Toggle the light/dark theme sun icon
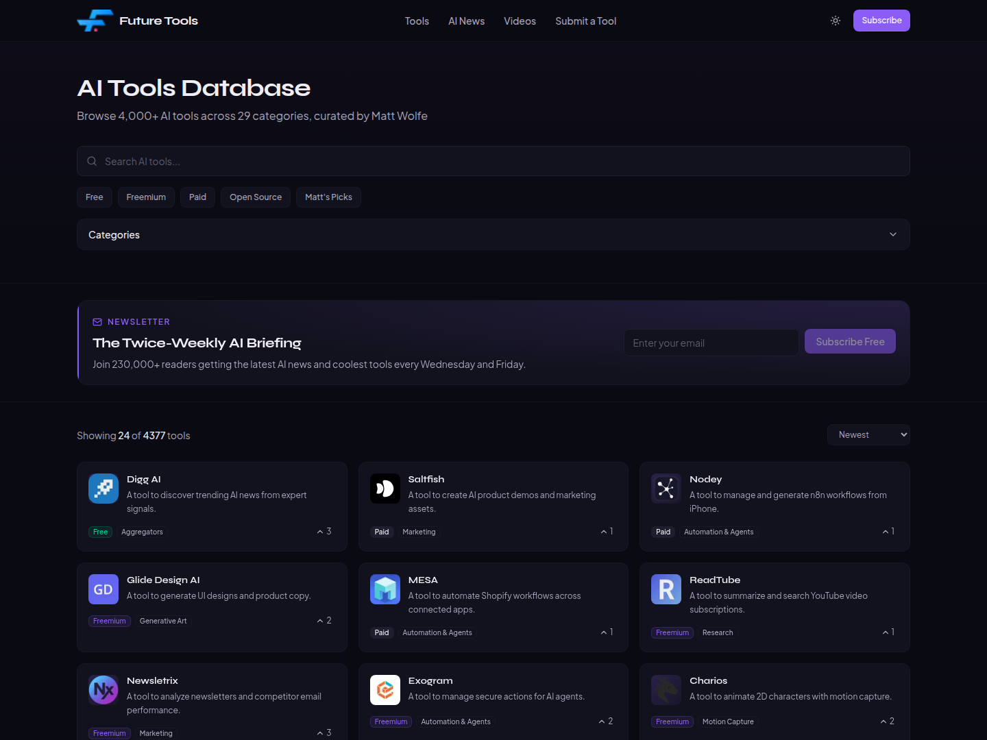Screen dimensions: 987x740 (x=836, y=21)
